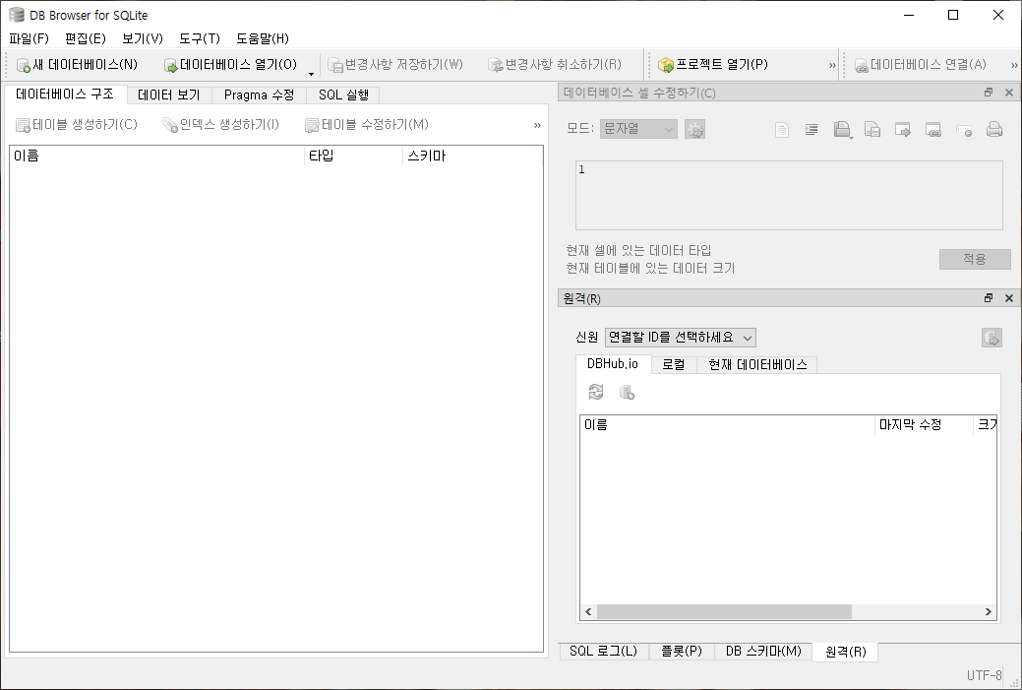Maximize the DB Browser for SQLite window
Viewport: 1022px width, 690px height.
coord(953,15)
